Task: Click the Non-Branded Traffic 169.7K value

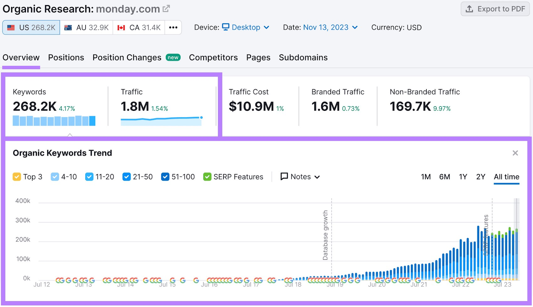Action: pos(410,107)
